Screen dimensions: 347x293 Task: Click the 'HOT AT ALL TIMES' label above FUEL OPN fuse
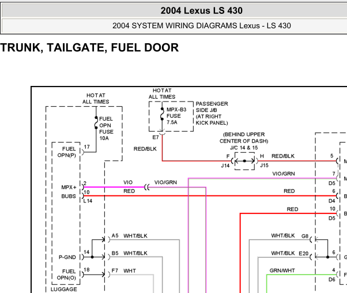[96, 99]
